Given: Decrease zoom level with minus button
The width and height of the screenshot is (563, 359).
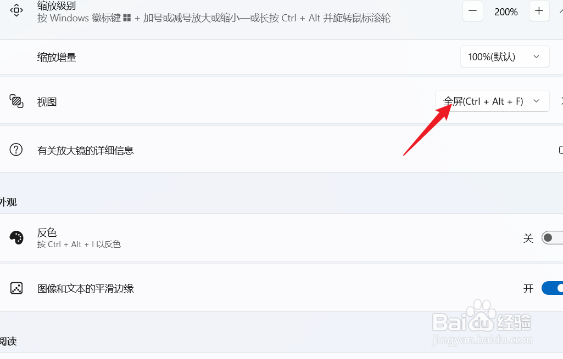Looking at the screenshot, I should (x=472, y=11).
